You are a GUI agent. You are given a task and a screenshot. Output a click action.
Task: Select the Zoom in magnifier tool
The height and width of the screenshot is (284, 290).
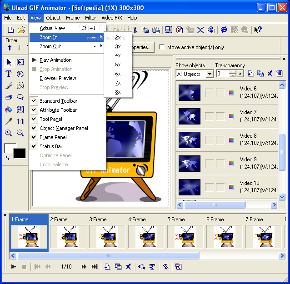9,133
